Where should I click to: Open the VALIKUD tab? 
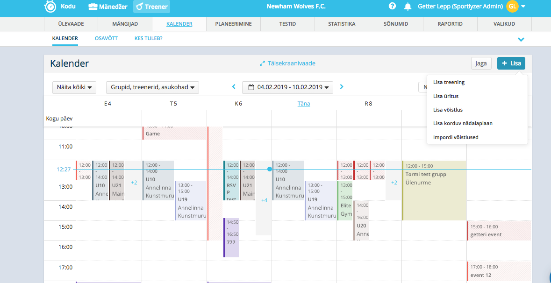[x=504, y=24]
